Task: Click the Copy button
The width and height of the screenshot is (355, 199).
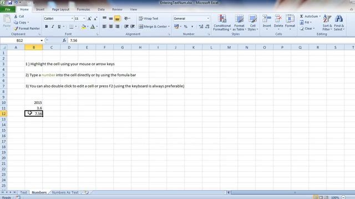Action: point(21,23)
